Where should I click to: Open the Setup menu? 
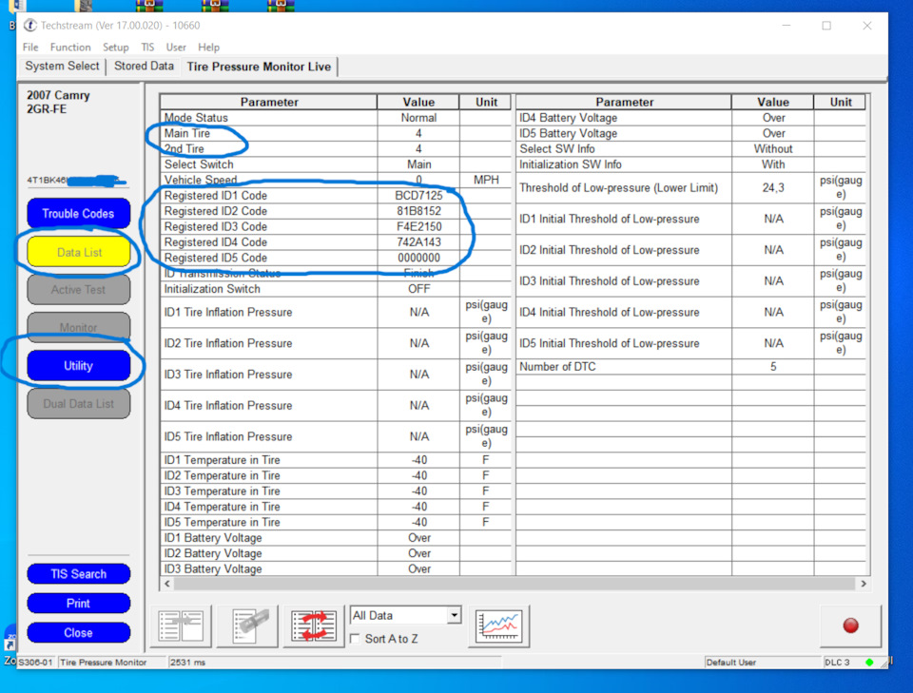click(x=115, y=48)
